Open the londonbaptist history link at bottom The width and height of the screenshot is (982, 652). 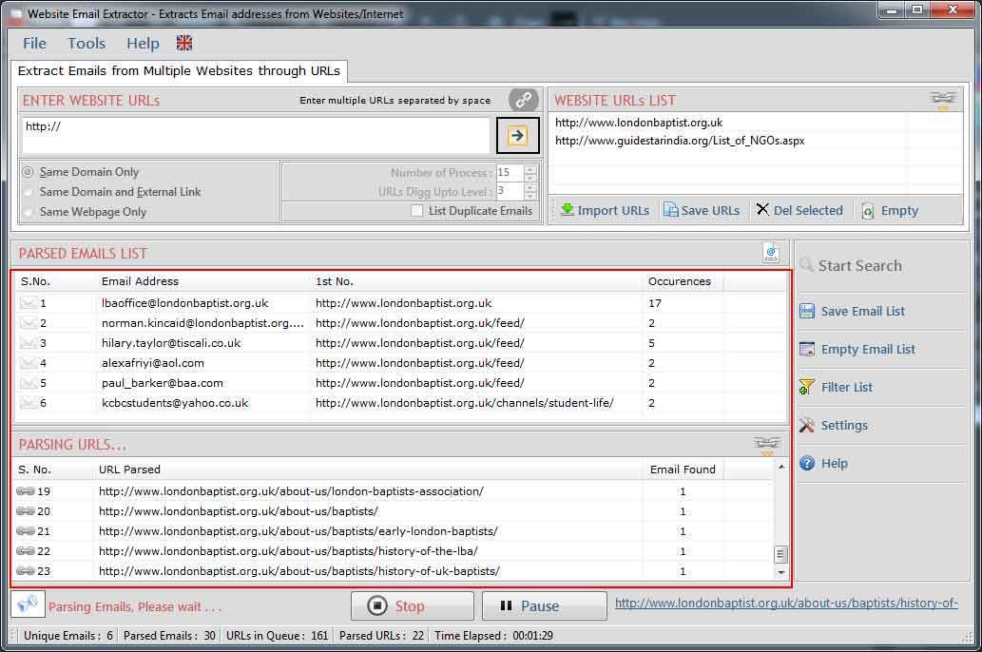786,604
